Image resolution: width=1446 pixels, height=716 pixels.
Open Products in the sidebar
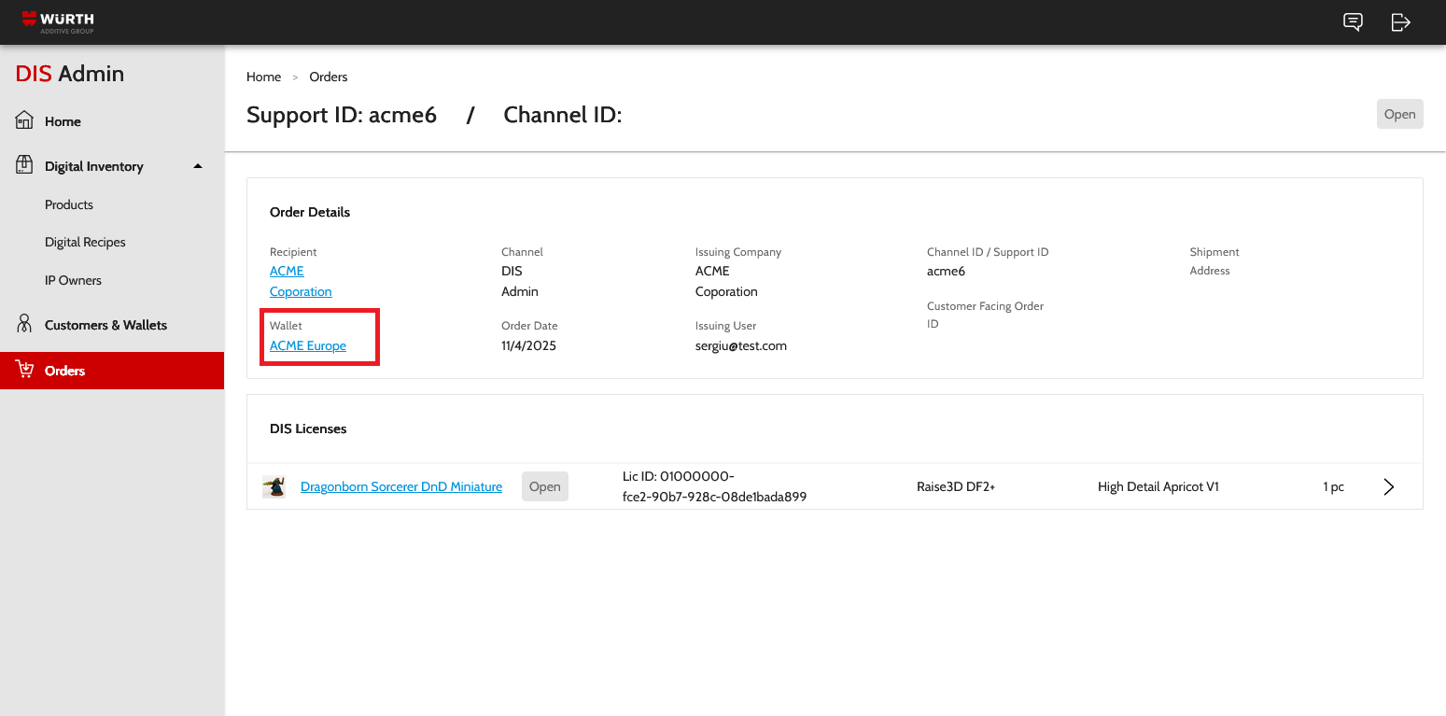click(69, 204)
